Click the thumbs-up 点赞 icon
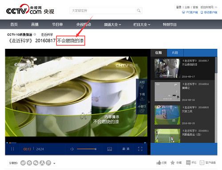This screenshot has width=222, height=170. [159, 163]
